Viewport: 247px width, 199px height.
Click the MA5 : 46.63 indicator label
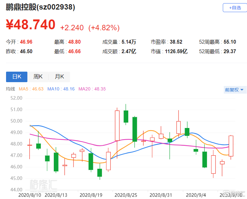click(31, 89)
